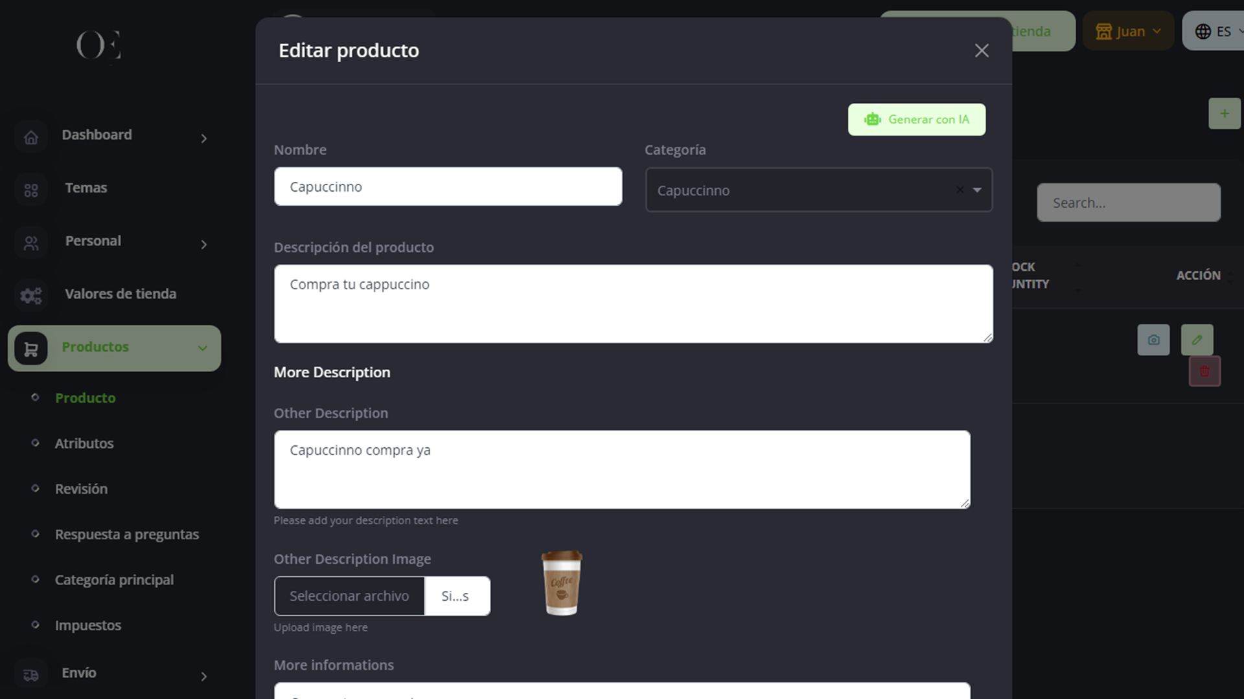The image size is (1244, 699).
Task: Open the Categoría dropdown arrow
Action: click(977, 190)
